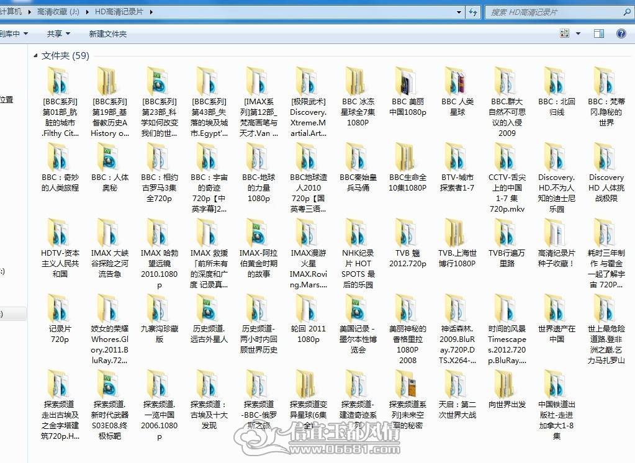Open the 探索频道：古埃及十大发现 folder
The image size is (635, 463).
[x=209, y=400]
